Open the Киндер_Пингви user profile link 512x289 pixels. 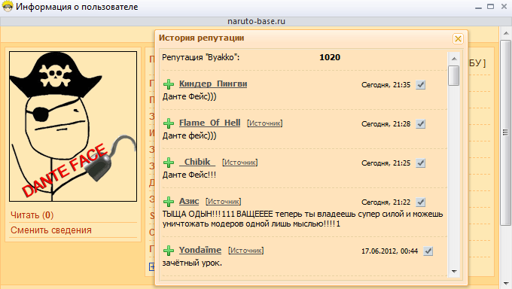(x=213, y=84)
